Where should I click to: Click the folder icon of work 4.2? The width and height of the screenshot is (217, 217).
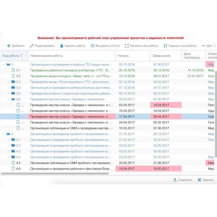[x=13, y=145]
